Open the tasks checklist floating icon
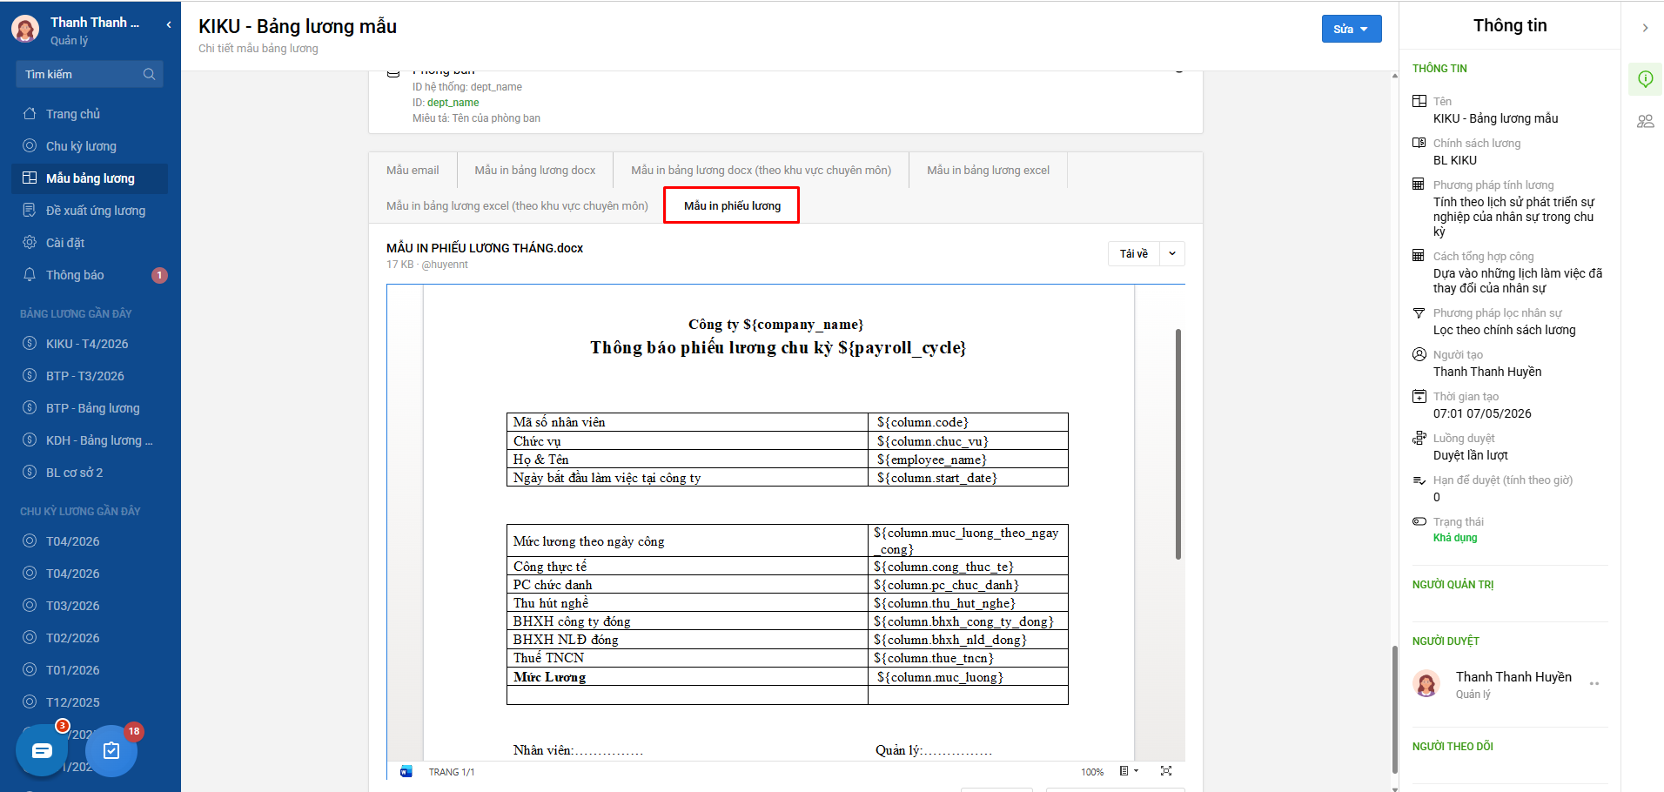Screen dimensions: 1664x792 point(111,751)
